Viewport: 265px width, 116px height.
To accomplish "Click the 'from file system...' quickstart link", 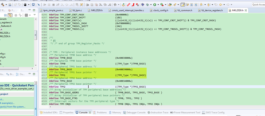I will (13, 107).
